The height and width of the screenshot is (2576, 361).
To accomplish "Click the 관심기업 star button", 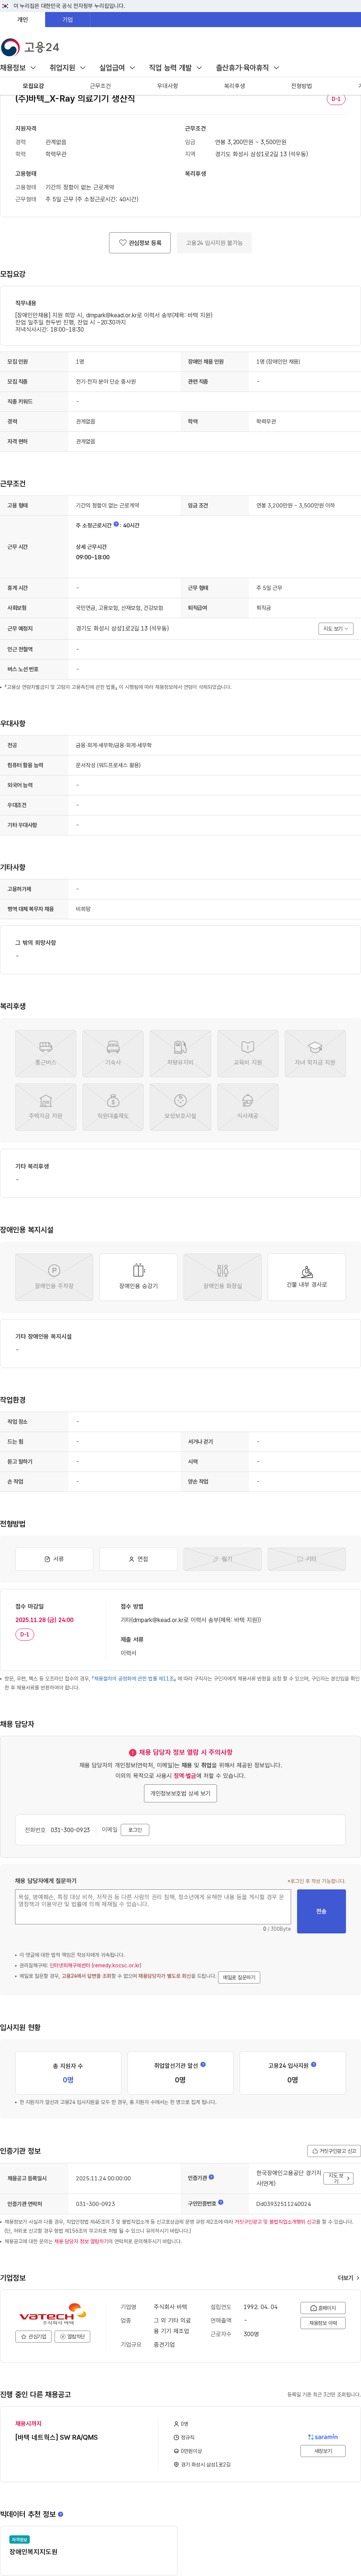I will pos(34,2337).
